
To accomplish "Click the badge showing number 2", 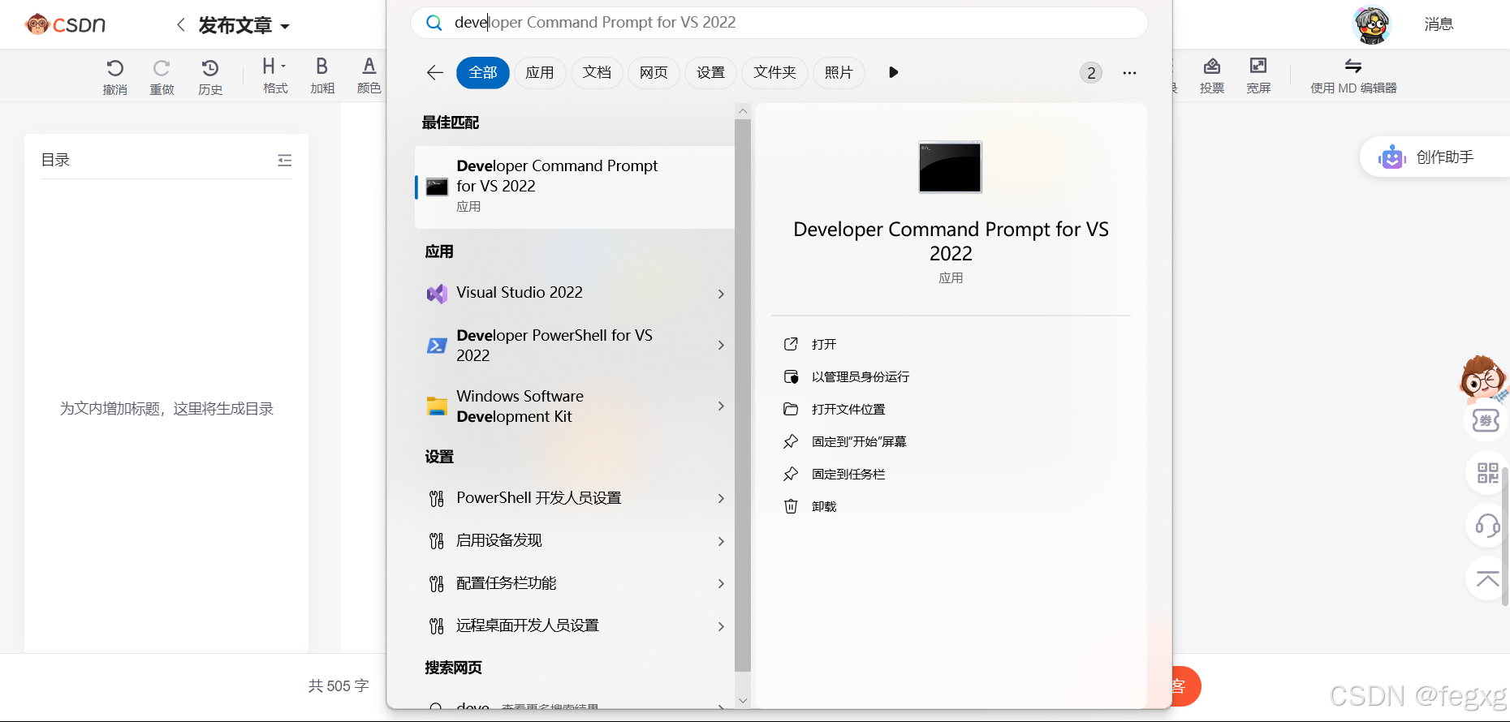I will point(1091,73).
